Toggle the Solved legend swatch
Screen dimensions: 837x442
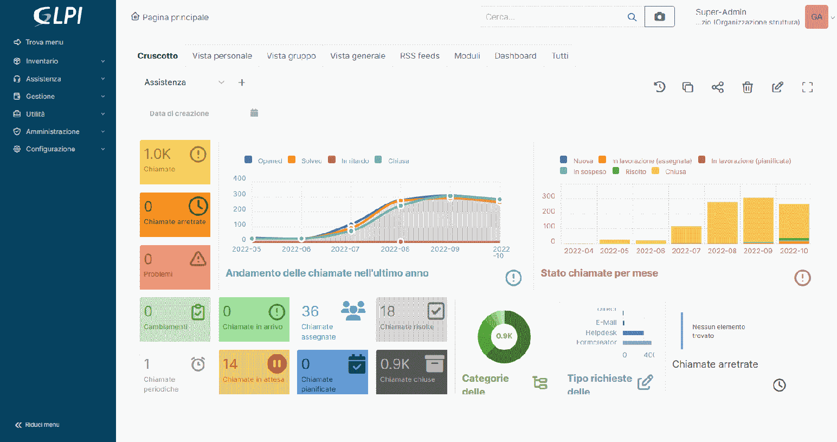coord(292,159)
